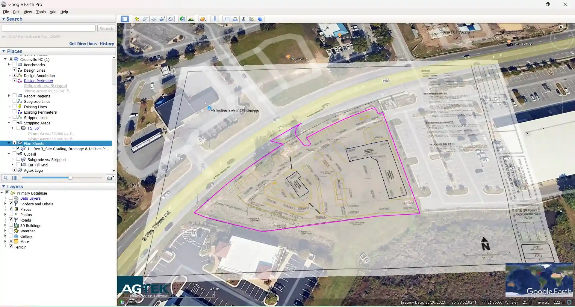The height and width of the screenshot is (307, 575).
Task: Uncheck the Design Lines checkbox
Action: [x=14, y=70]
